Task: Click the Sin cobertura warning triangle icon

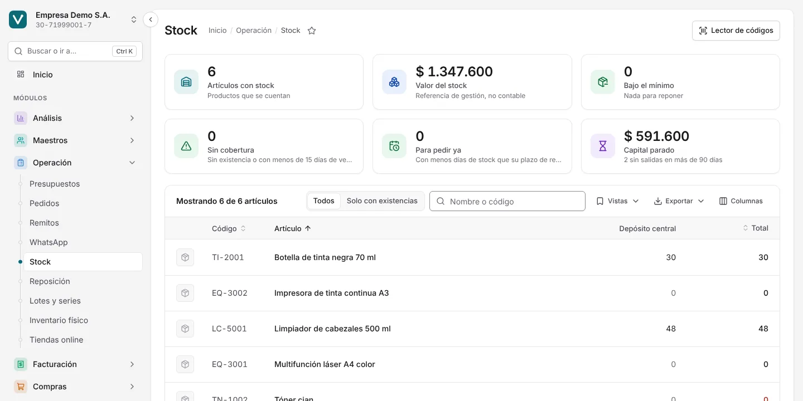Action: coord(186,146)
